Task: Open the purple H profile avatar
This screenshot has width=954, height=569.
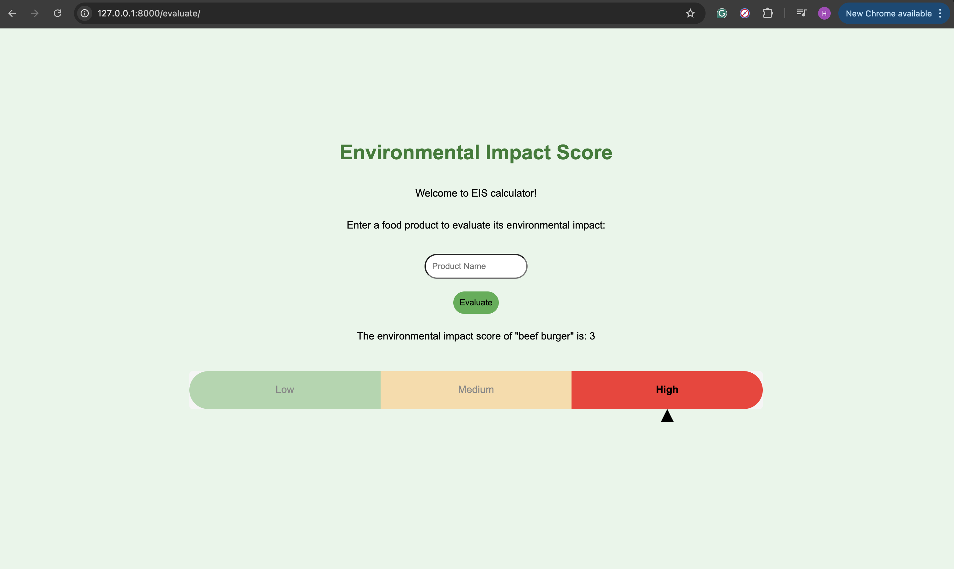Action: [824, 13]
